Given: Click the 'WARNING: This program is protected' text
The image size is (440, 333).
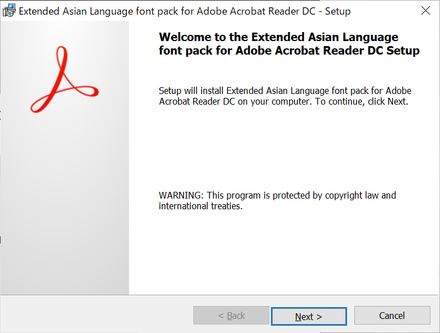Looking at the screenshot, I should click(277, 200).
